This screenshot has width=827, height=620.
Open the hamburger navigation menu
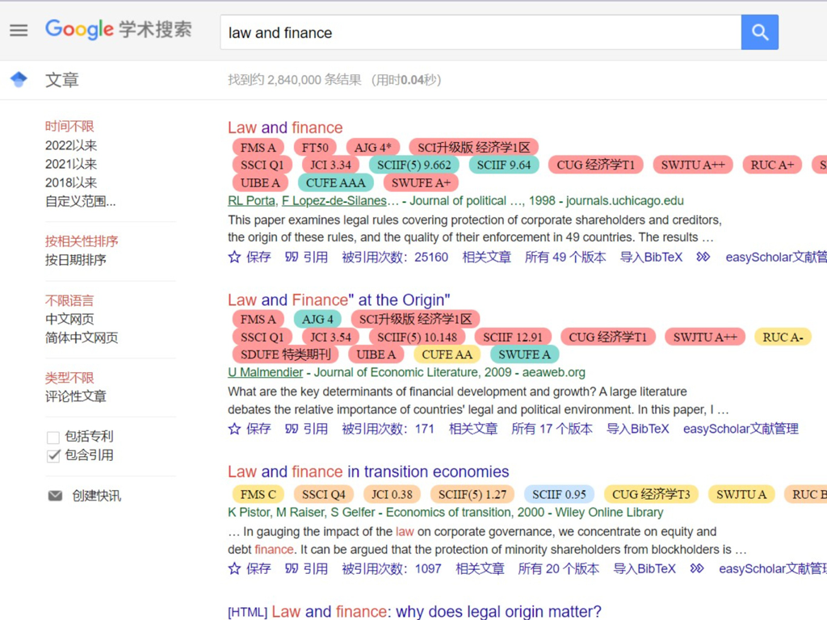point(20,31)
